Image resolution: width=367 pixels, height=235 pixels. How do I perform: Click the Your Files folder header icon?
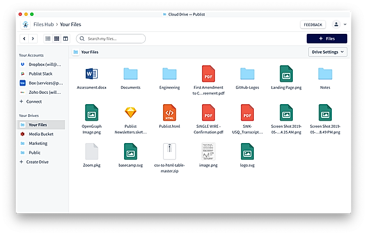pyautogui.click(x=75, y=52)
